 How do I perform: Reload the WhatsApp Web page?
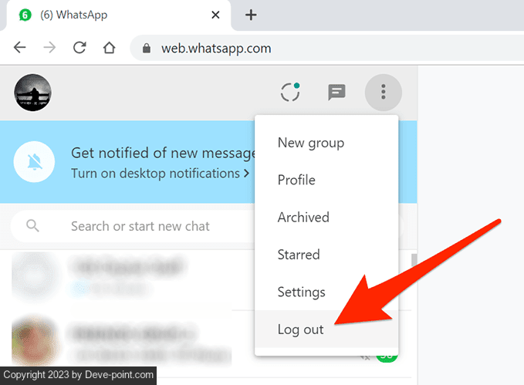[79, 48]
